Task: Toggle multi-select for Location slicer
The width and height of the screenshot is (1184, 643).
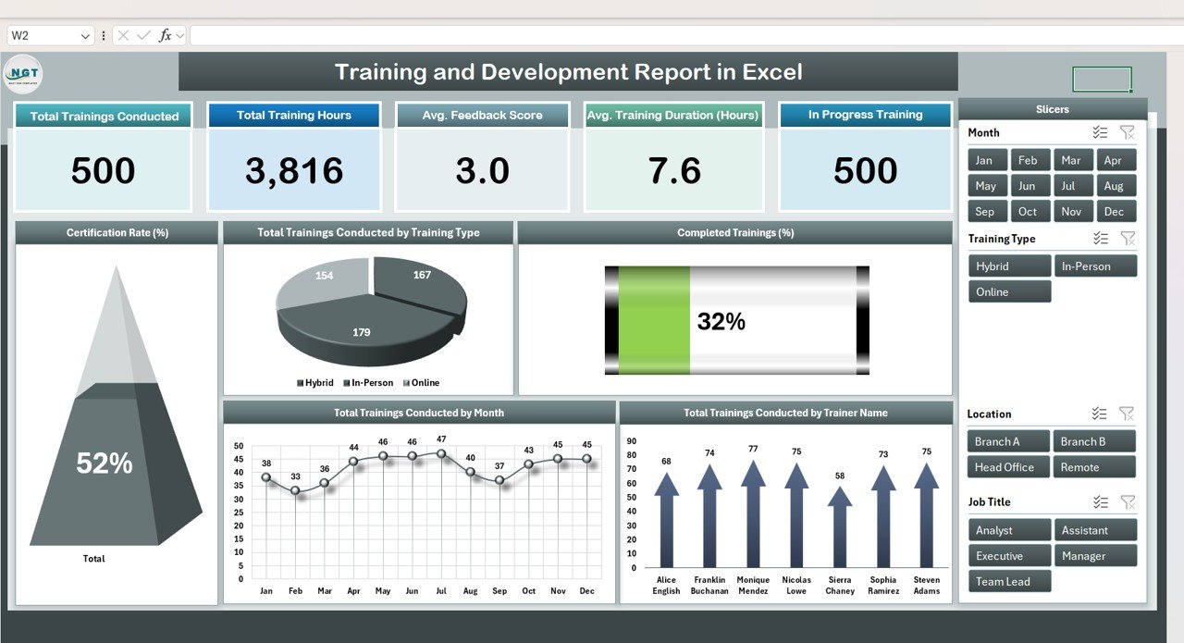Action: (1100, 414)
